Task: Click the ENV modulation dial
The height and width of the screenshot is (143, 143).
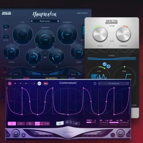Action: (124, 73)
